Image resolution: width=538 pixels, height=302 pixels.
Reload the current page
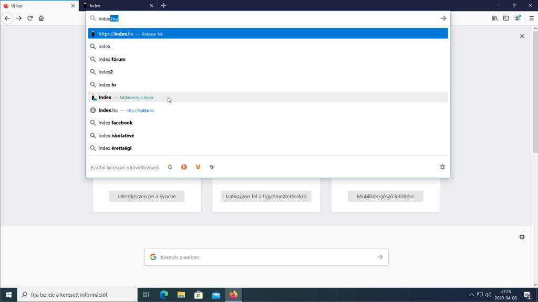30,18
